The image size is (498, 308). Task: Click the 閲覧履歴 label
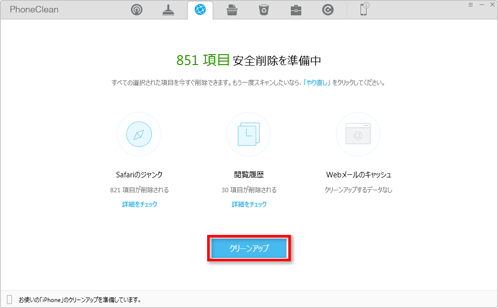click(249, 174)
